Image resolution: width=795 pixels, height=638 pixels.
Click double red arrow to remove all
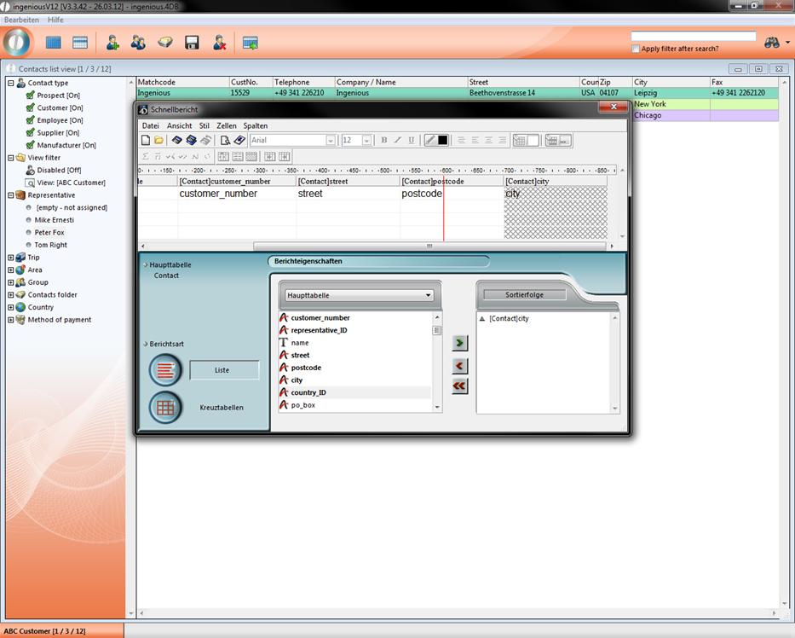tap(459, 386)
